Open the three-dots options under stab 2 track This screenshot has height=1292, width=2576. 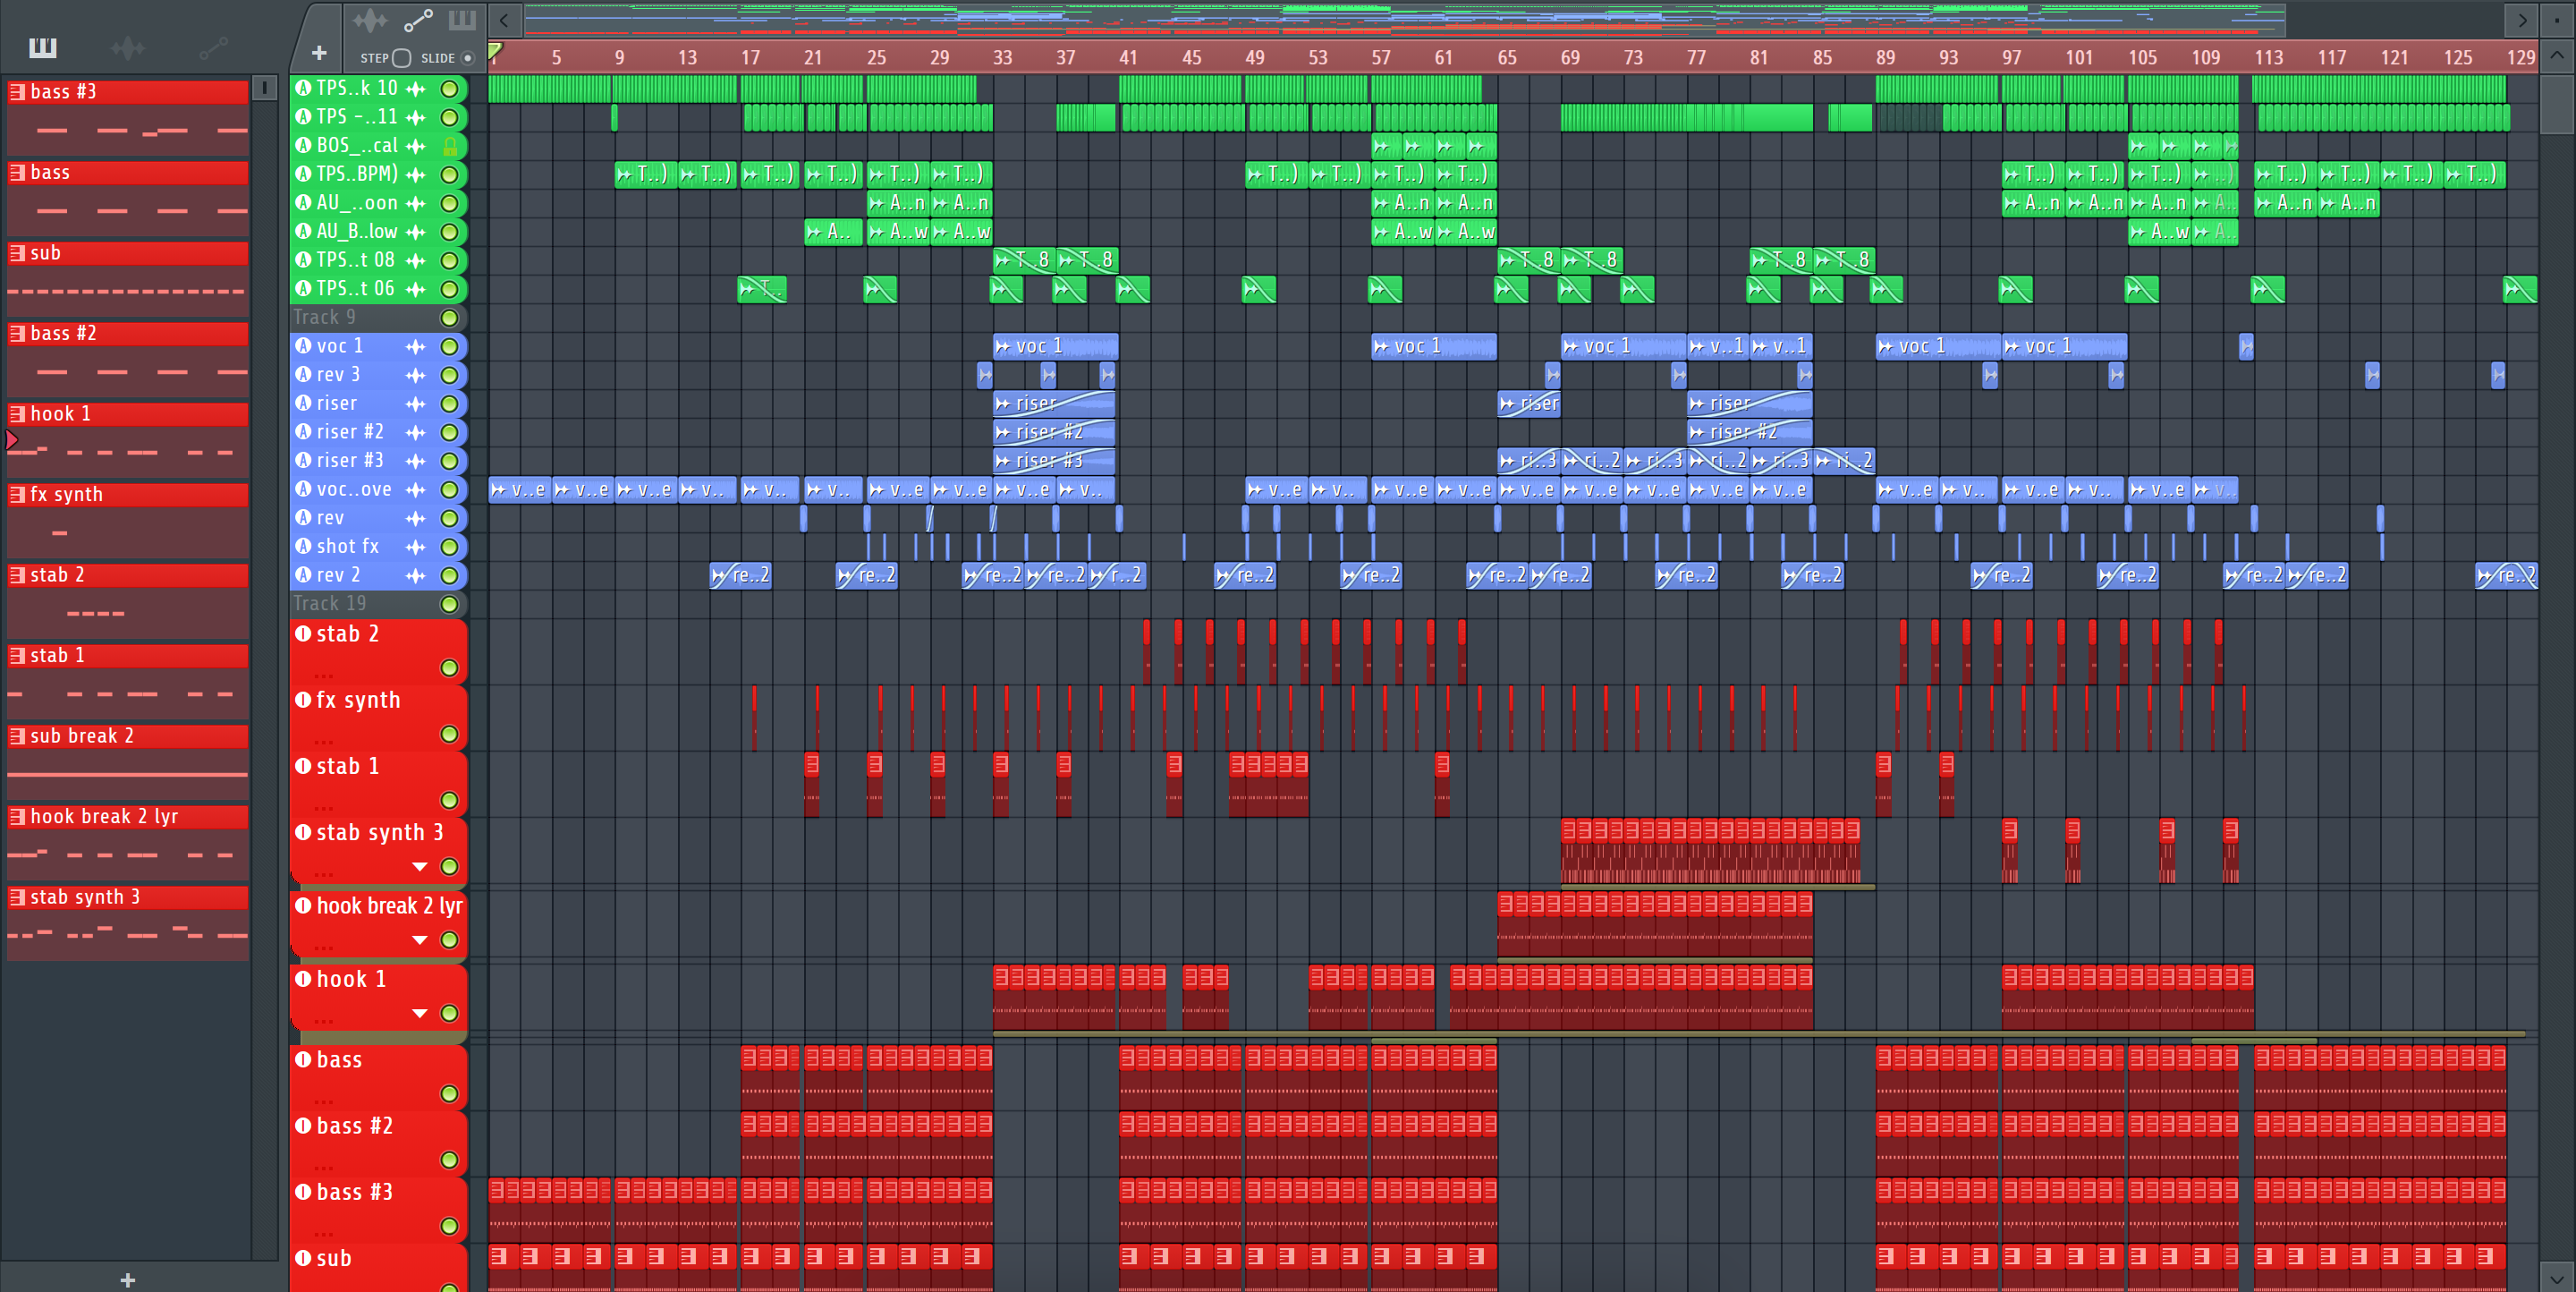pyautogui.click(x=324, y=675)
